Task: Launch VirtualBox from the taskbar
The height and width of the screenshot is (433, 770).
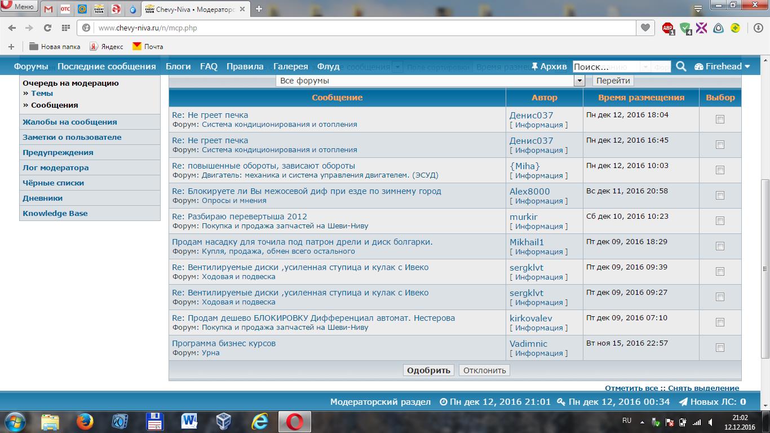Action: (224, 421)
